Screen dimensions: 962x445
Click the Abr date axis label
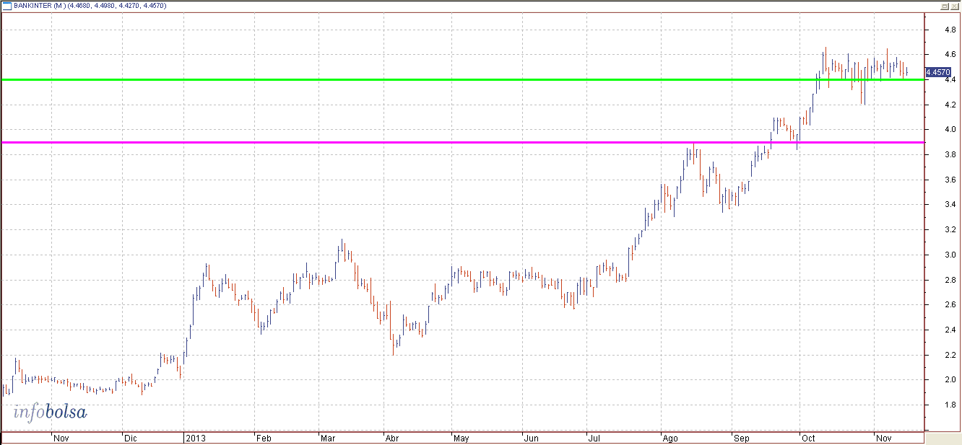point(392,438)
